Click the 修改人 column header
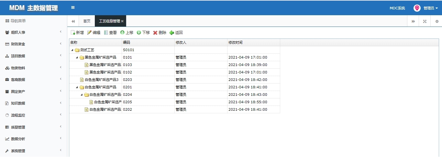 click(x=201, y=42)
